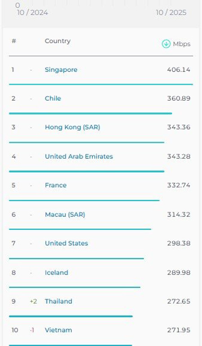Screen dimensions: 202x346
Task: Open the Hong Kong (SAR) link
Action: [73, 127]
